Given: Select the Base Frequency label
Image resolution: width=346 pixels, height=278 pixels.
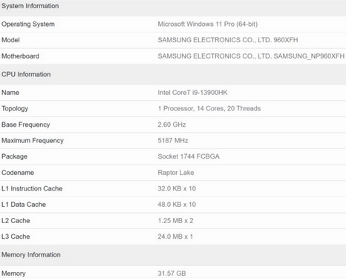Looking at the screenshot, I should point(26,125).
